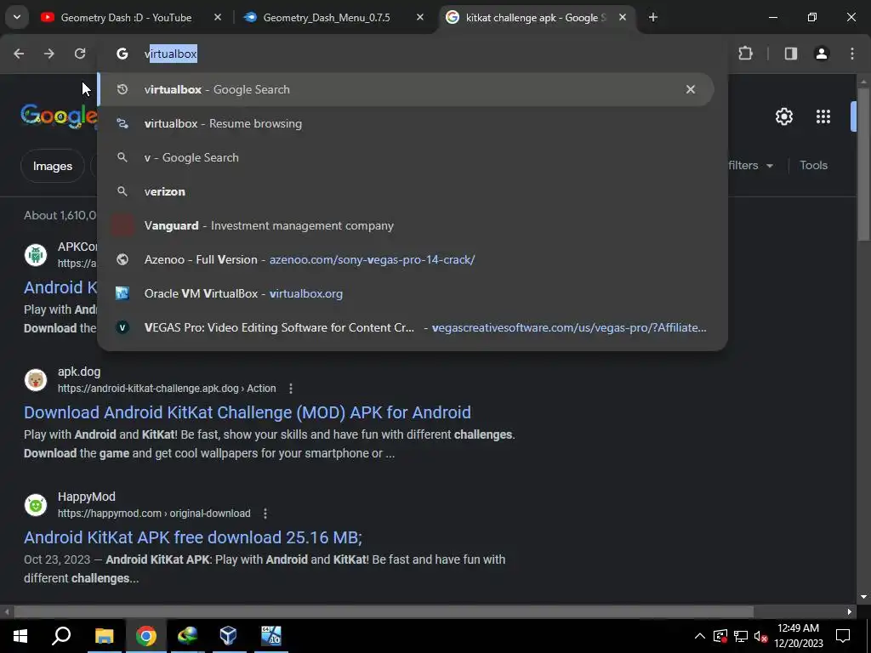The image size is (871, 653).
Task: Open the happymod.com original-download URL
Action: pyautogui.click(x=154, y=514)
